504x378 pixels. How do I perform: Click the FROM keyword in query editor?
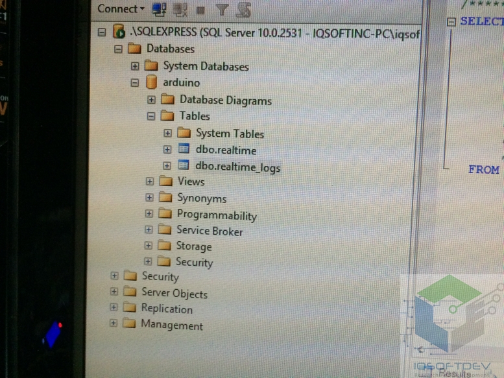[484, 170]
